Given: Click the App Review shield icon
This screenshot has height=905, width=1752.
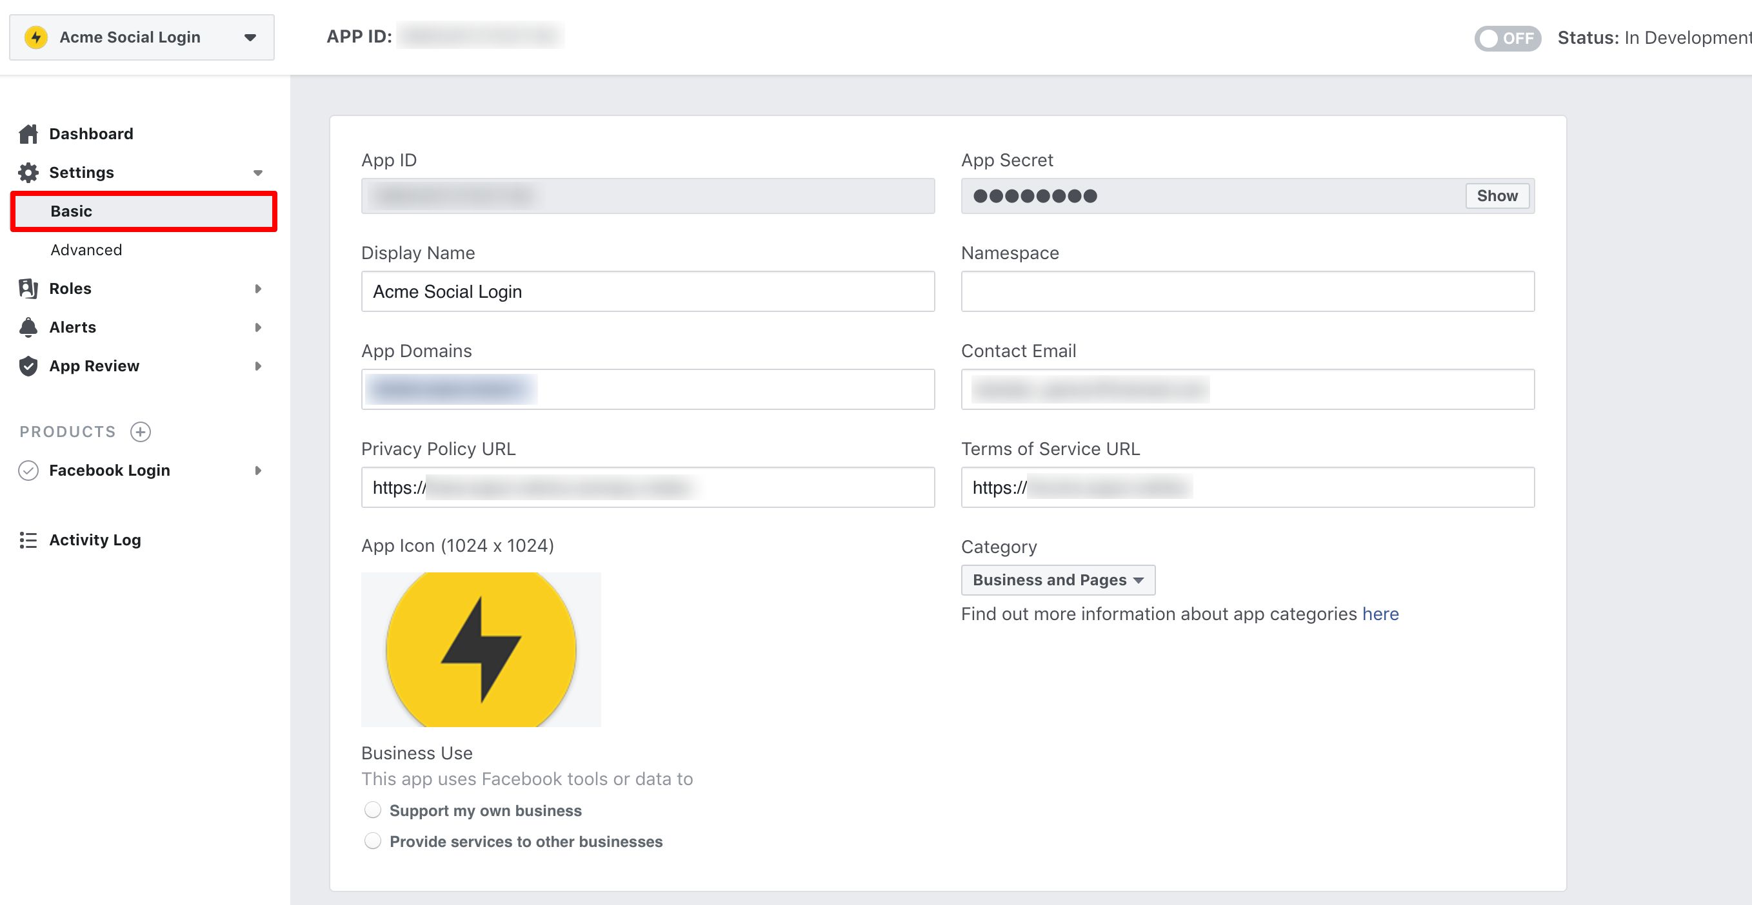Looking at the screenshot, I should pyautogui.click(x=28, y=365).
